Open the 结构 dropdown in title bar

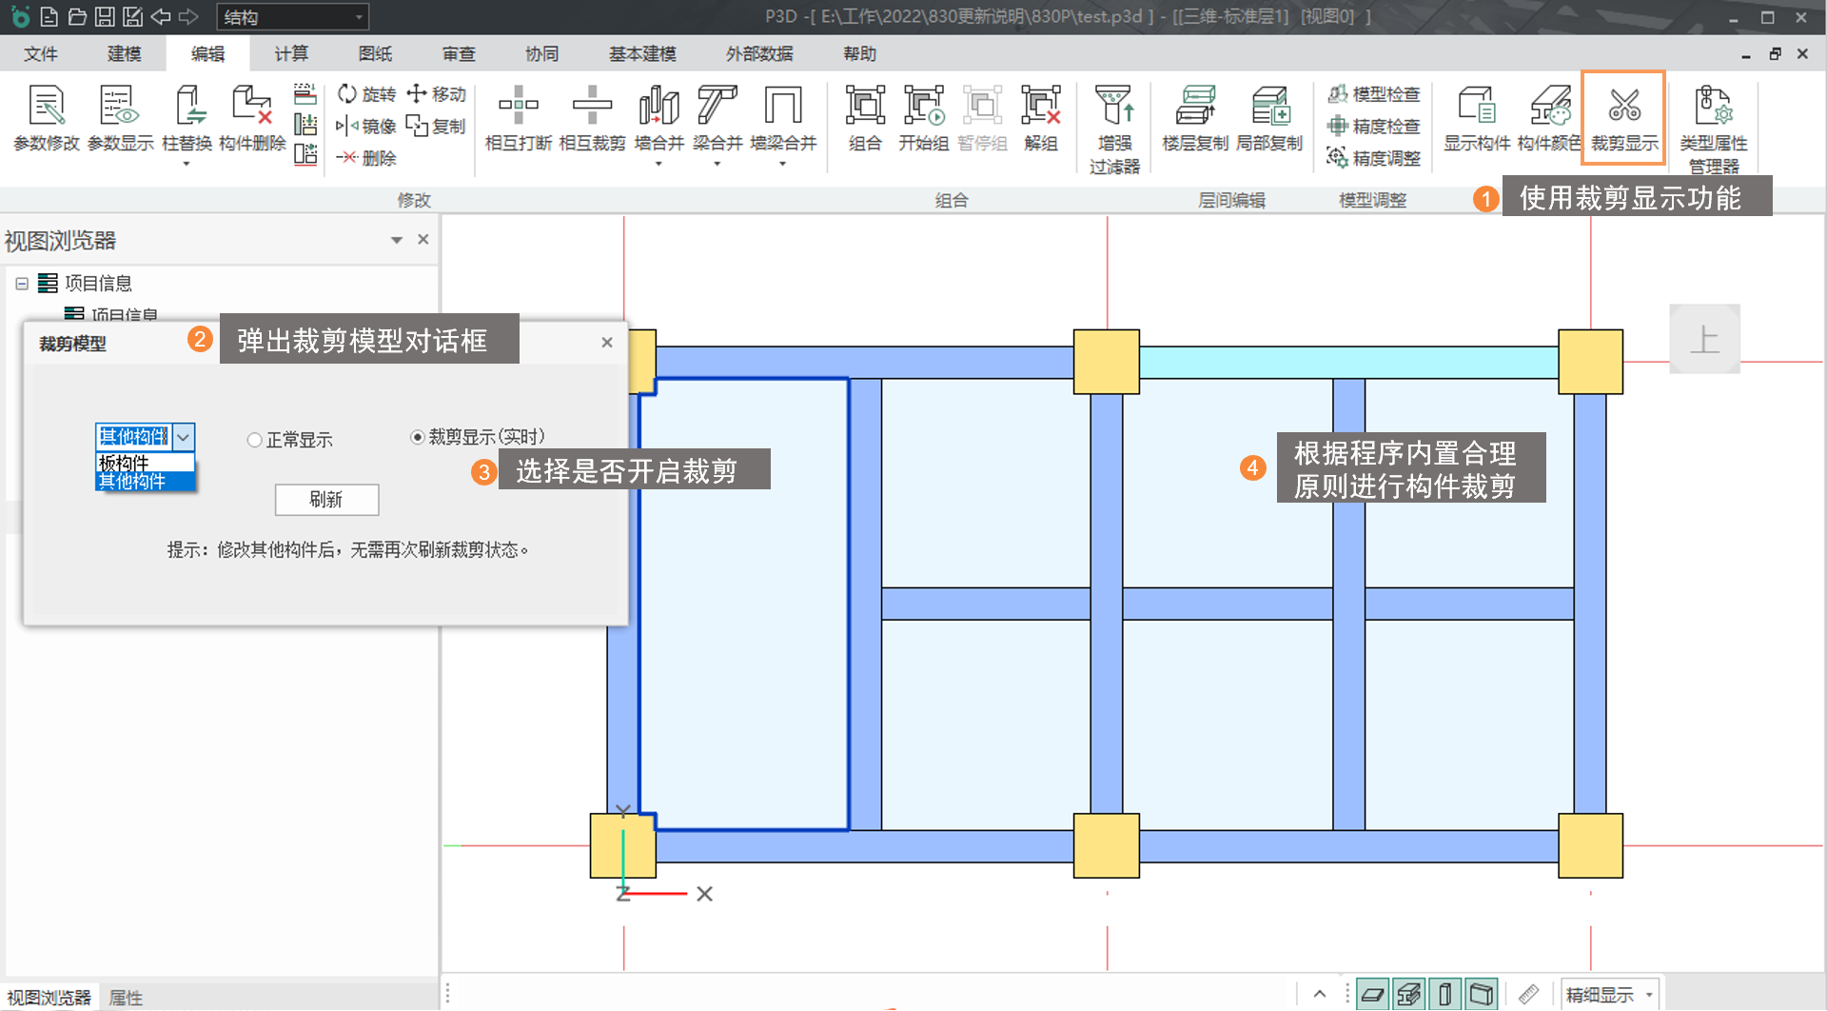(x=292, y=17)
